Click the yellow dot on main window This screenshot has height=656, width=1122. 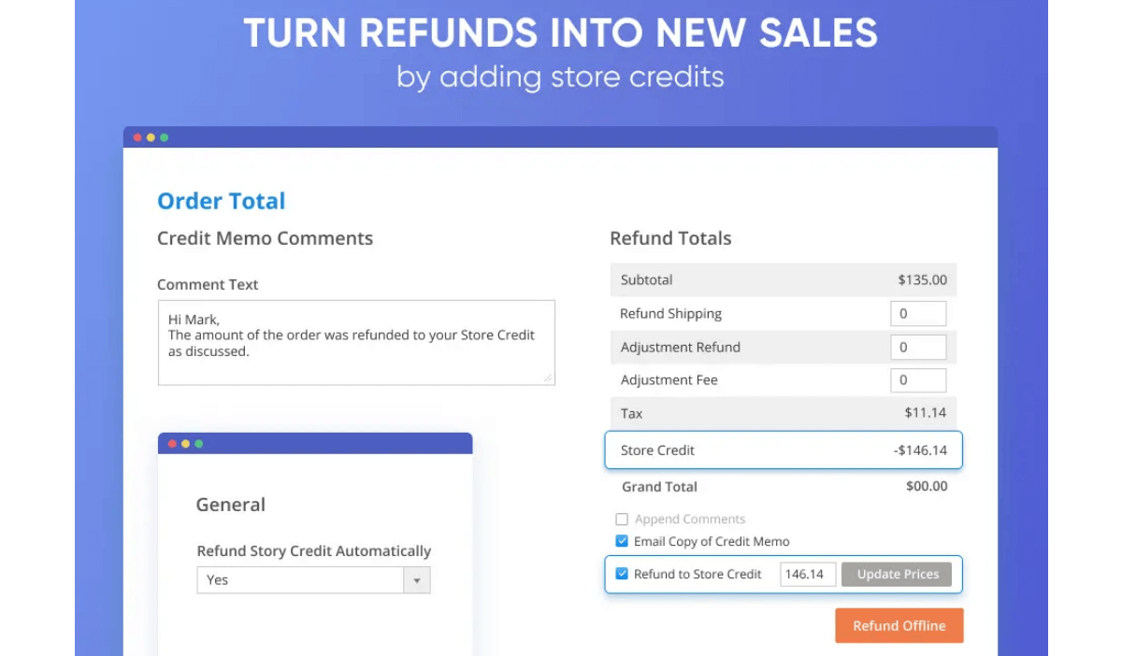[151, 137]
